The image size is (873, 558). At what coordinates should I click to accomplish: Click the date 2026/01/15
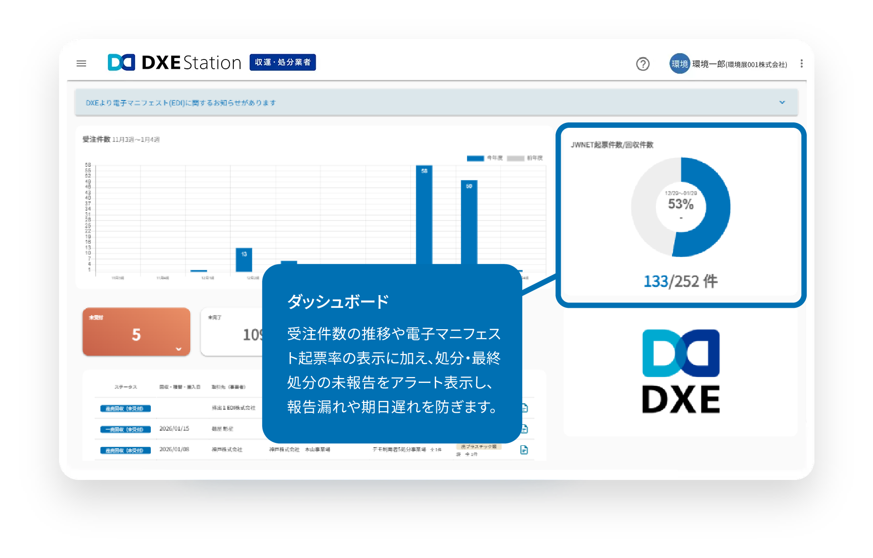[x=174, y=429]
